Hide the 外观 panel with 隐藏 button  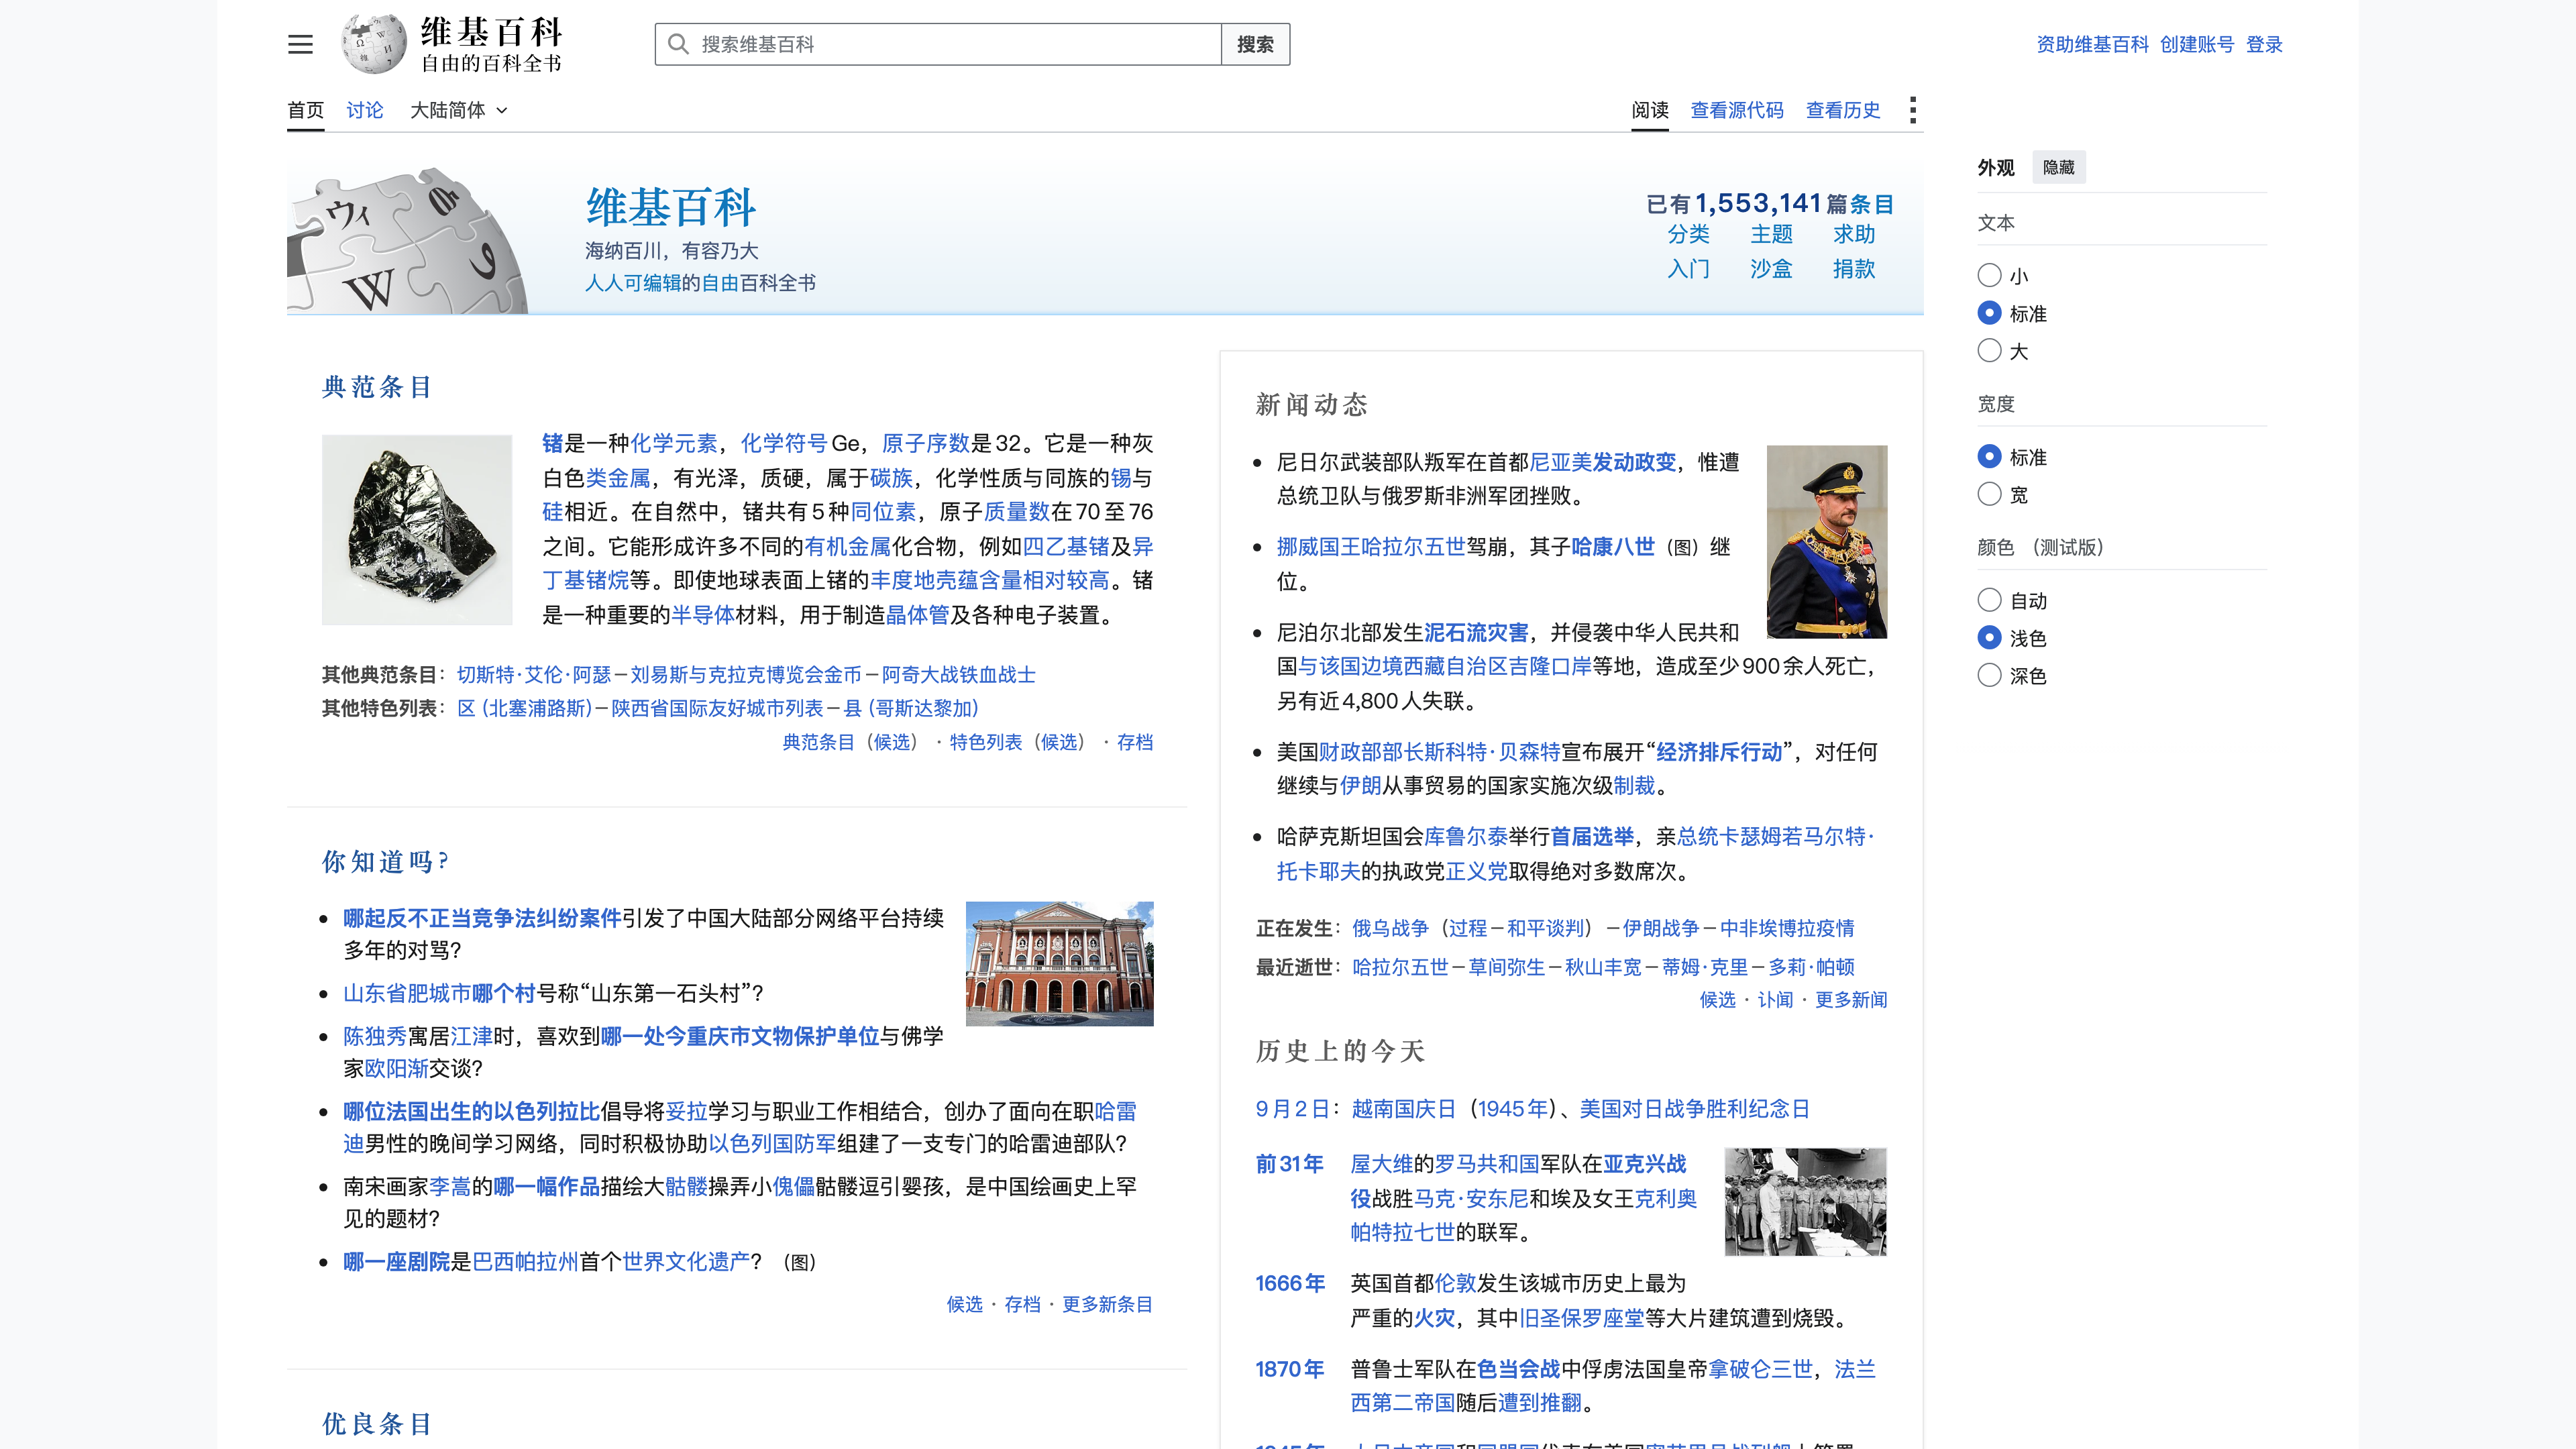click(x=2058, y=167)
